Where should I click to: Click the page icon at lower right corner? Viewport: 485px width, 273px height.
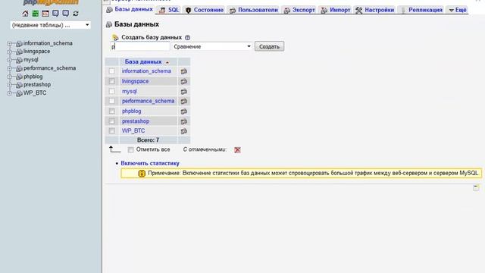click(x=476, y=188)
